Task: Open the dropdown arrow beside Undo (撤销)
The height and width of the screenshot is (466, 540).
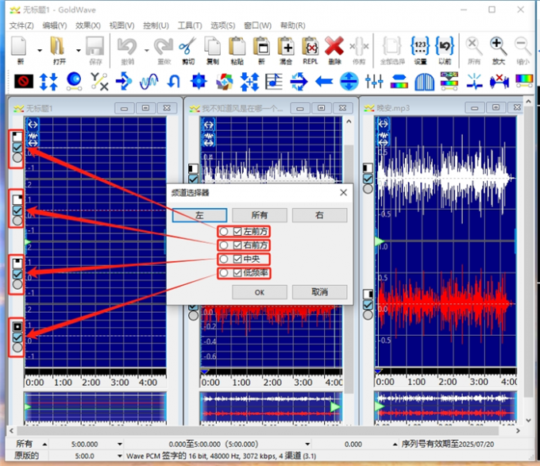Action: 146,50
